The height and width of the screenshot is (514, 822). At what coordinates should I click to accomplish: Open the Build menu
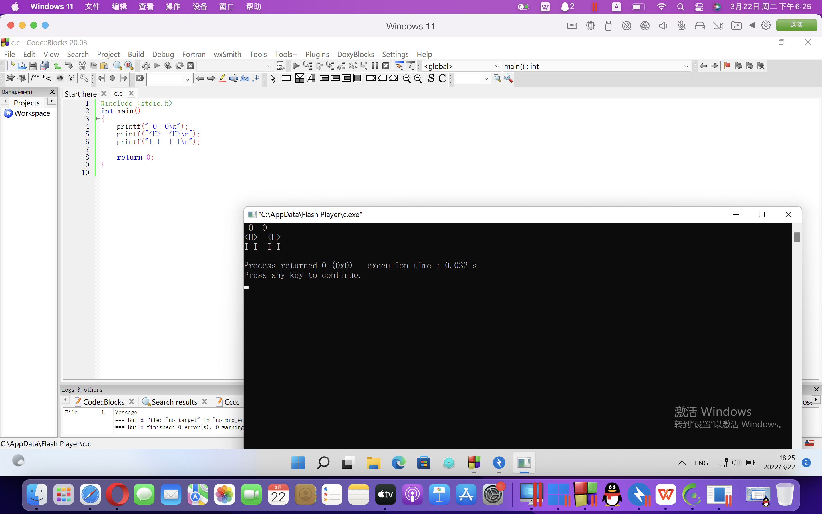pyautogui.click(x=136, y=54)
